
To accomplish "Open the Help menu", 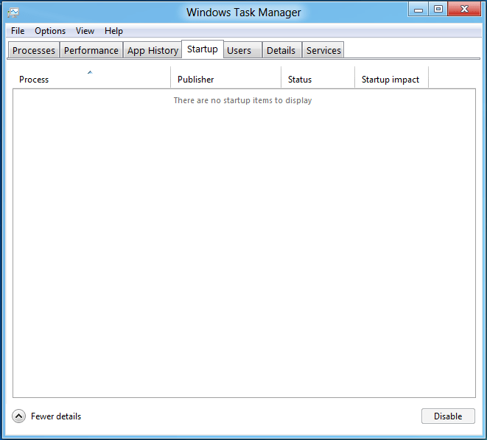I will coord(113,31).
